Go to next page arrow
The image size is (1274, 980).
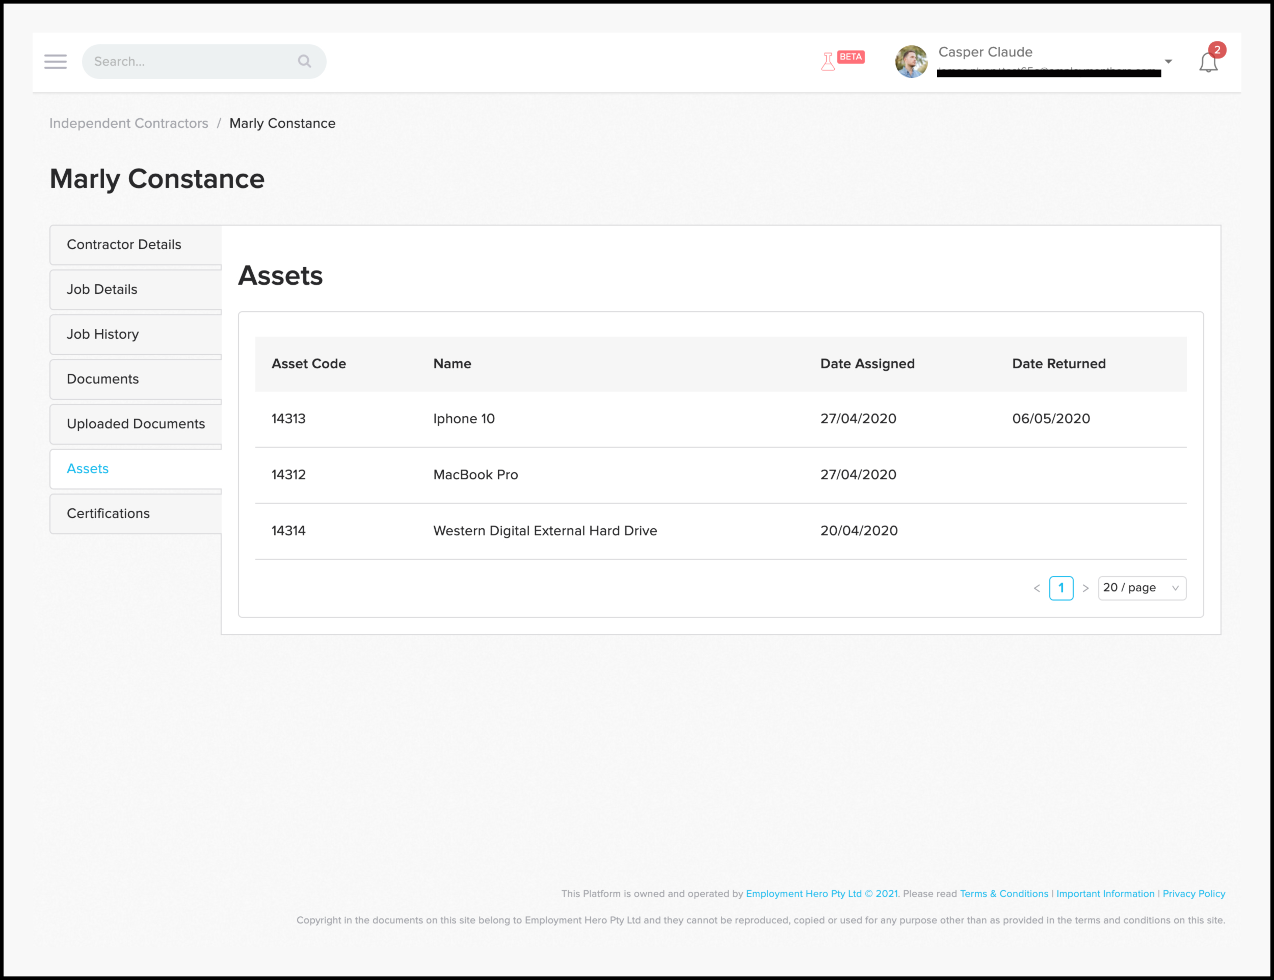tap(1085, 588)
